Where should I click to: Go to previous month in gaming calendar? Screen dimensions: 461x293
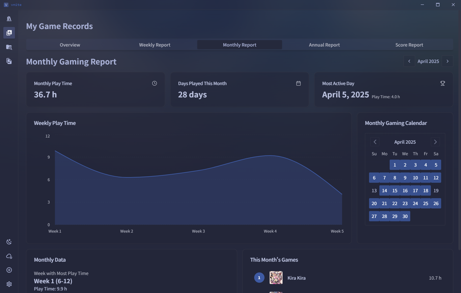[x=375, y=142]
